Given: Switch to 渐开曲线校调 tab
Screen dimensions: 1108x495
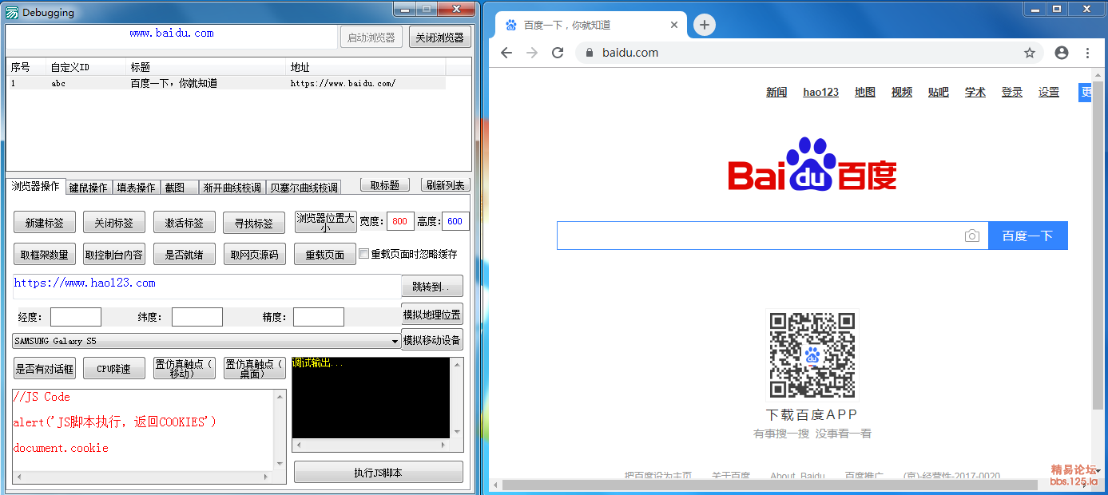Looking at the screenshot, I should point(232,188).
